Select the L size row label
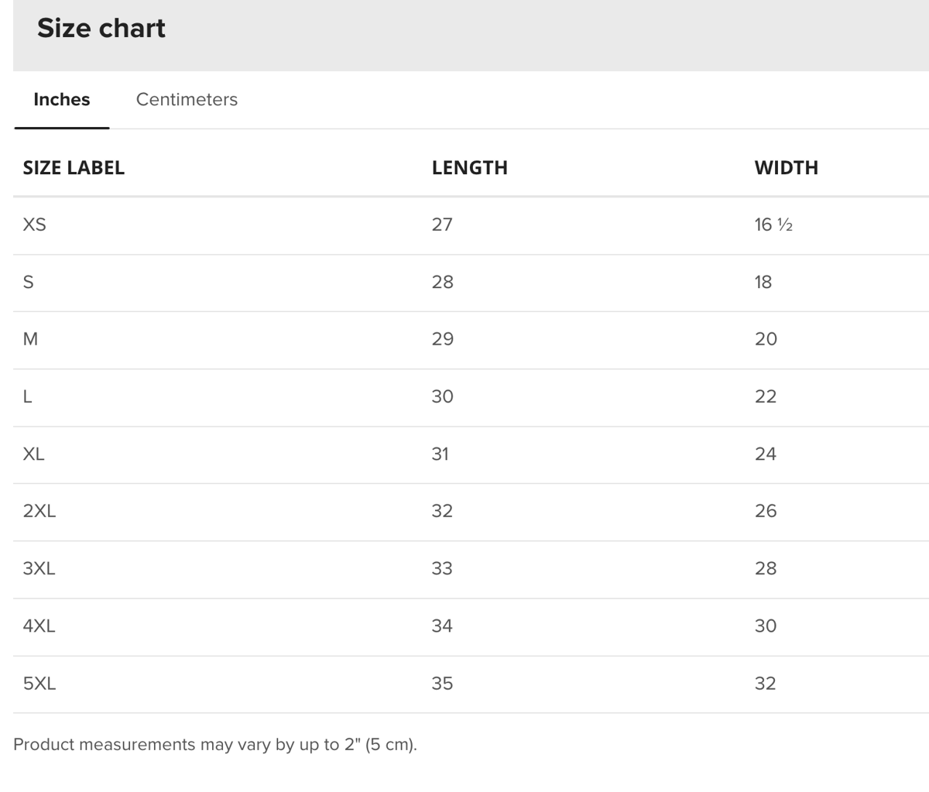Screen dimensions: 929x792 click(x=28, y=396)
